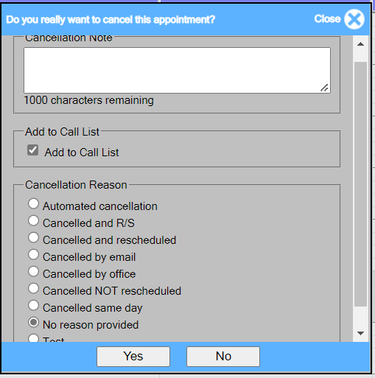Viewport: 375px width, 378px height.
Task: Select Cancelled by email reason
Action: [33, 255]
